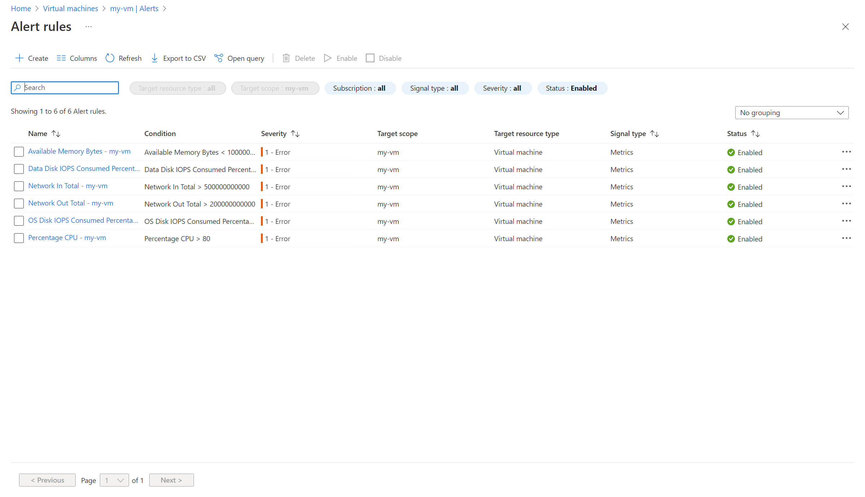Open more options for Percentage CPU rule

tap(846, 238)
